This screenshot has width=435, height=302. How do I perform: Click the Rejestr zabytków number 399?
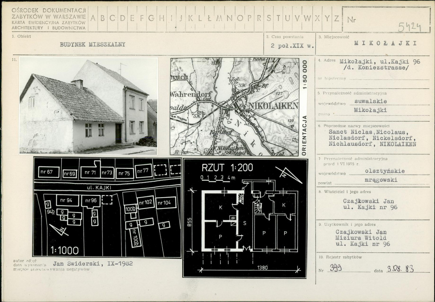(336, 268)
